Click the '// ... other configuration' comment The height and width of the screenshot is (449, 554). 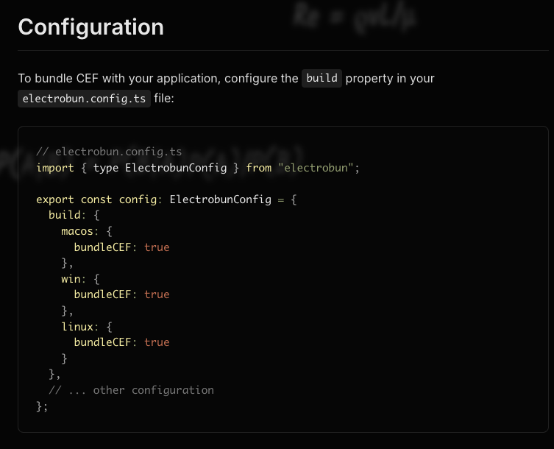point(132,390)
